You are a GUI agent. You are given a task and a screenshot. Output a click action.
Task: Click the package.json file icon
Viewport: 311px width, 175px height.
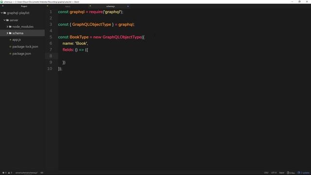click(x=10, y=53)
